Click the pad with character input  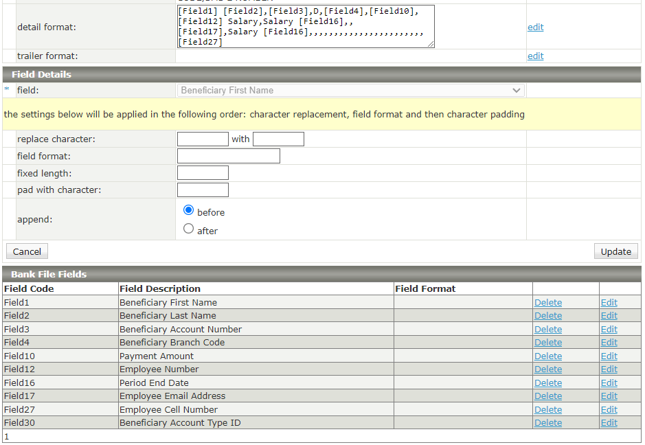click(203, 190)
